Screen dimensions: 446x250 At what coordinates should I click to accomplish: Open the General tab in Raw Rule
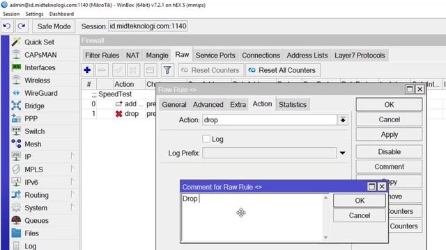(174, 105)
